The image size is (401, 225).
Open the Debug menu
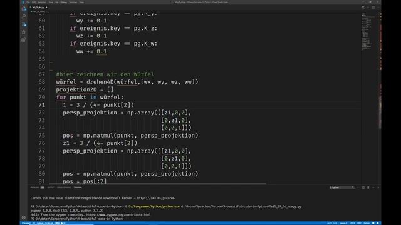click(x=64, y=2)
